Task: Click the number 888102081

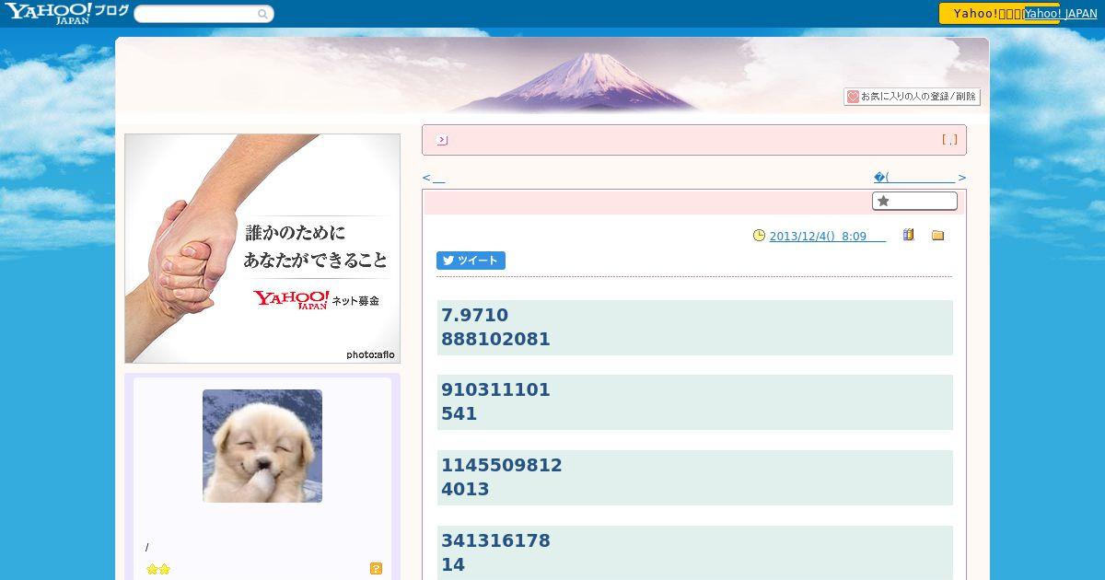Action: click(x=495, y=339)
